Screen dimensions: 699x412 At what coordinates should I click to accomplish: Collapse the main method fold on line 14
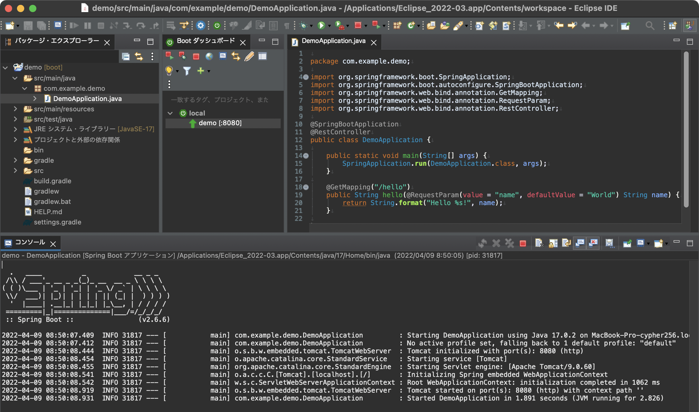[306, 156]
